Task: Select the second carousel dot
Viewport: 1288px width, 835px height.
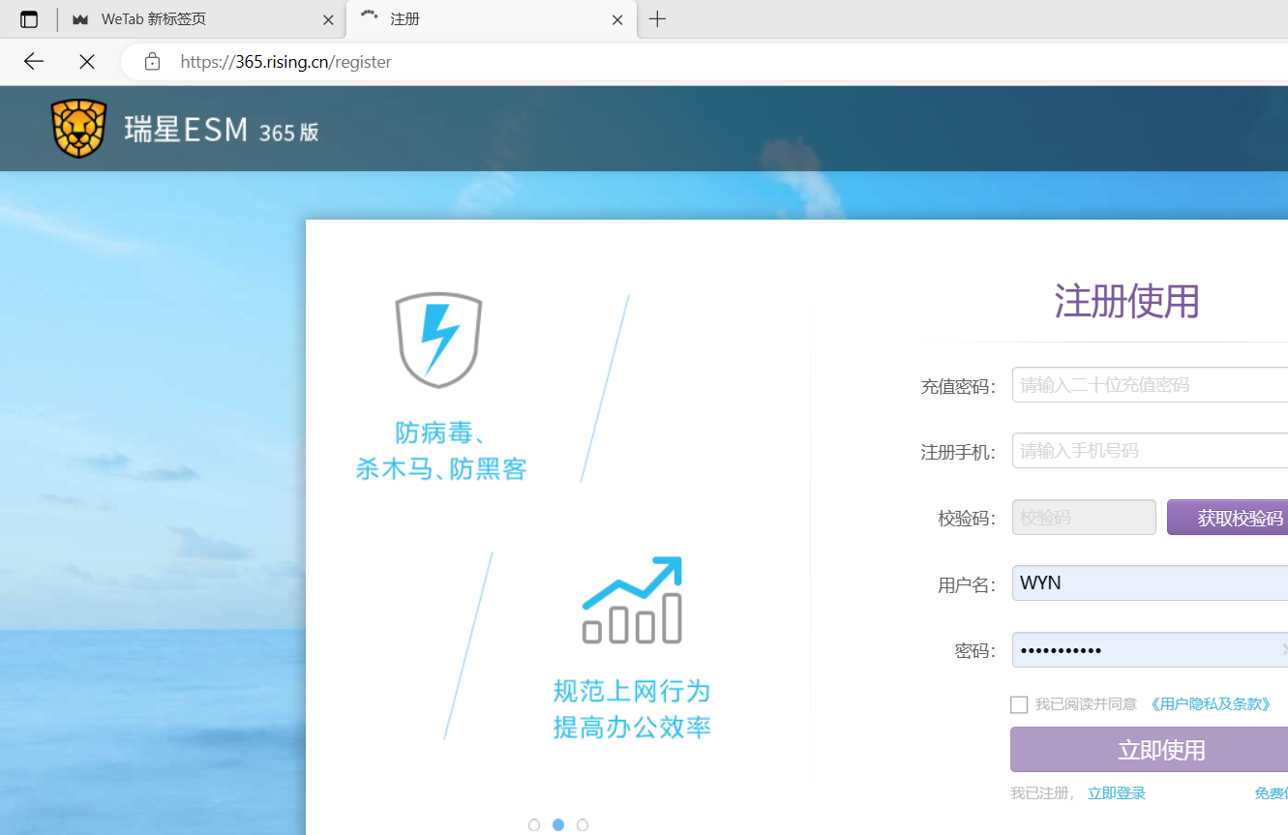Action: tap(558, 825)
